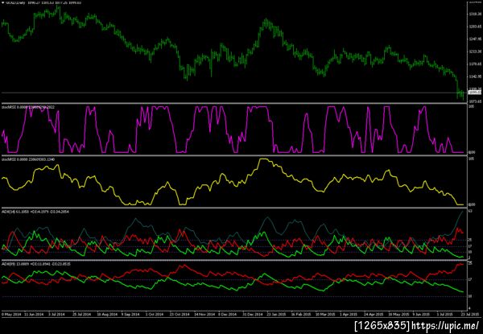Viewport: 483px width, 334px height.
Task: Click the 31 Dec 2014 date label
Action: (x=252, y=315)
